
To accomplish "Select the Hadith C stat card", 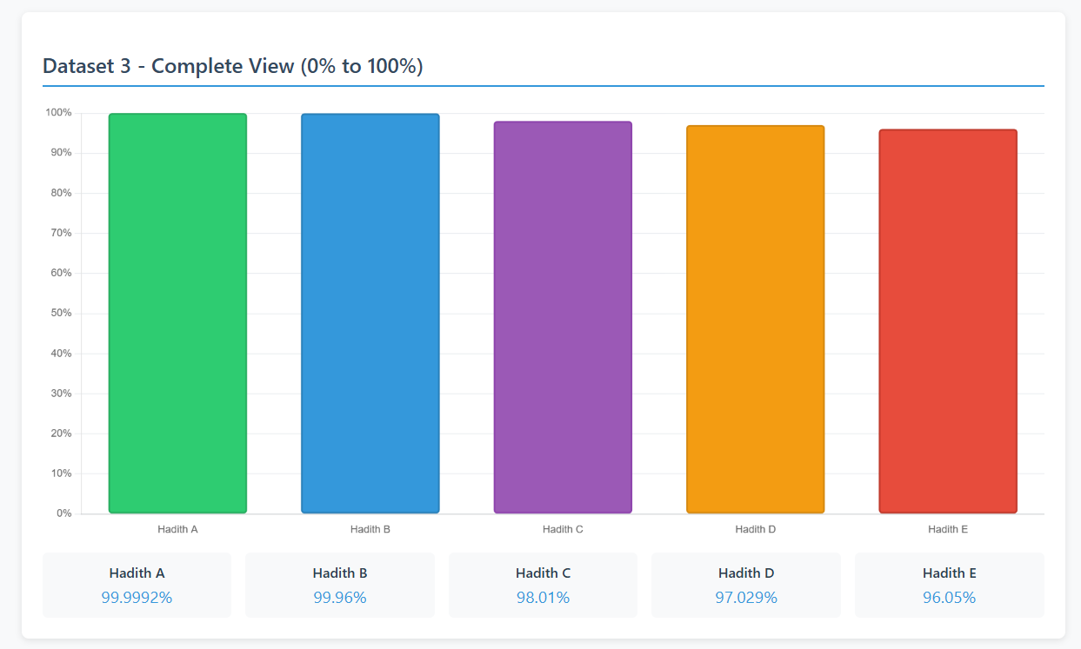I will [x=543, y=585].
